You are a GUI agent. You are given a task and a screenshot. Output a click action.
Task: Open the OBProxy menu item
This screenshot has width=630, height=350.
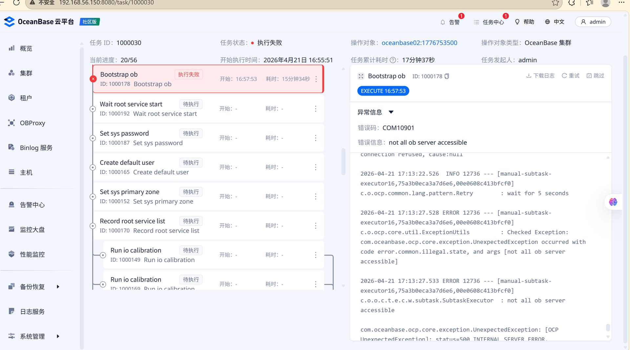[32, 123]
